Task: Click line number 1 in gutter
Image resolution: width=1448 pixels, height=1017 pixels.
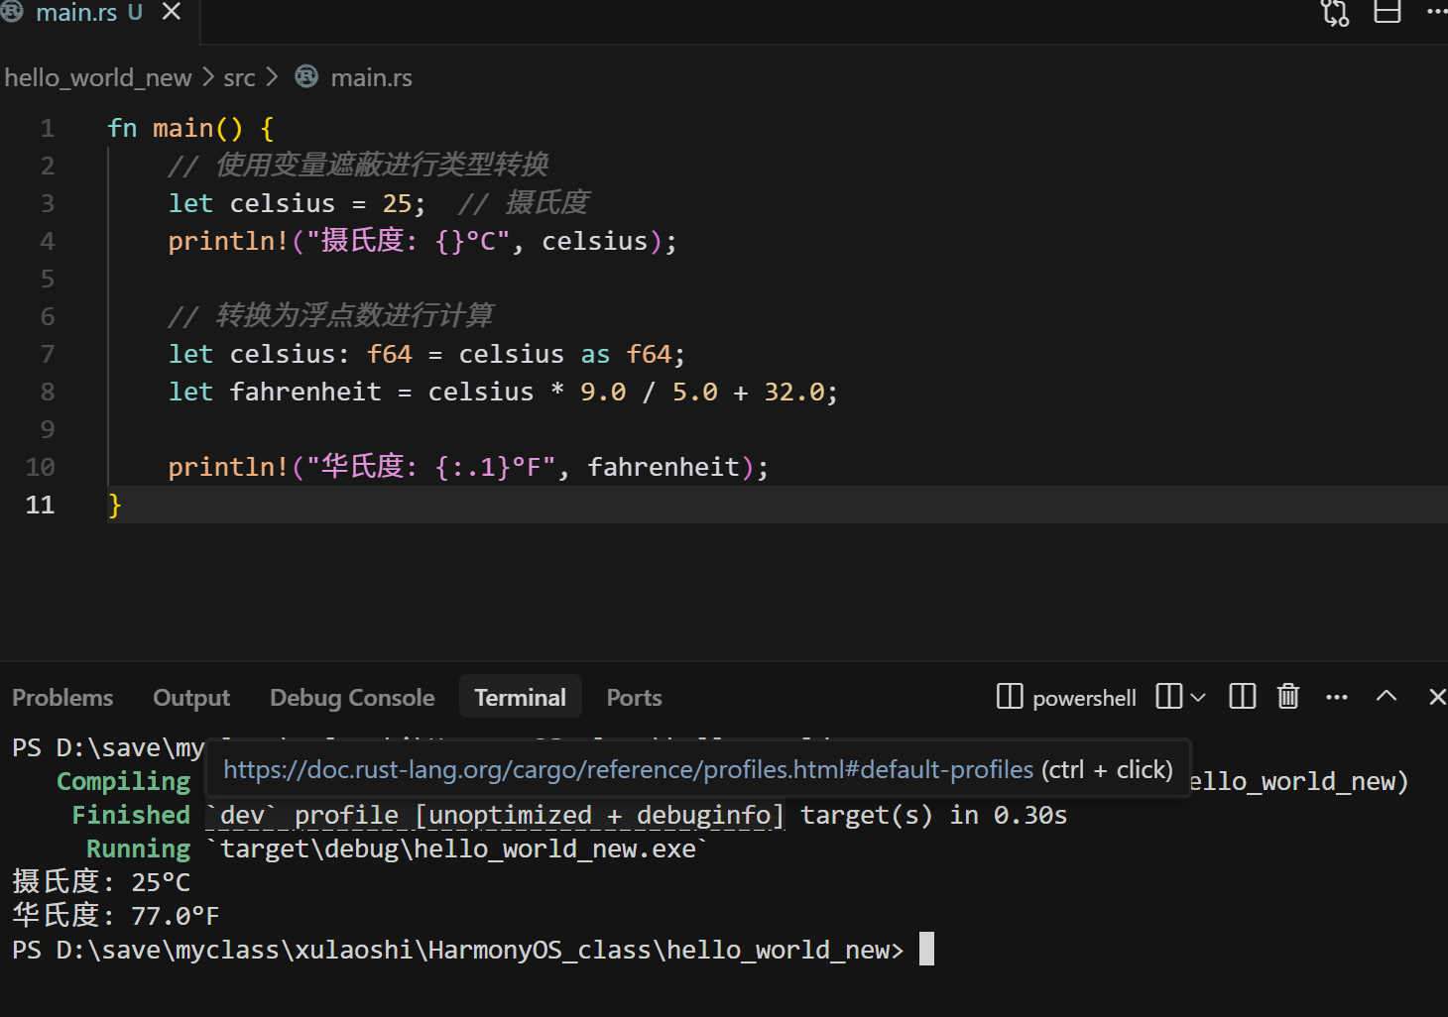Action: click(48, 128)
